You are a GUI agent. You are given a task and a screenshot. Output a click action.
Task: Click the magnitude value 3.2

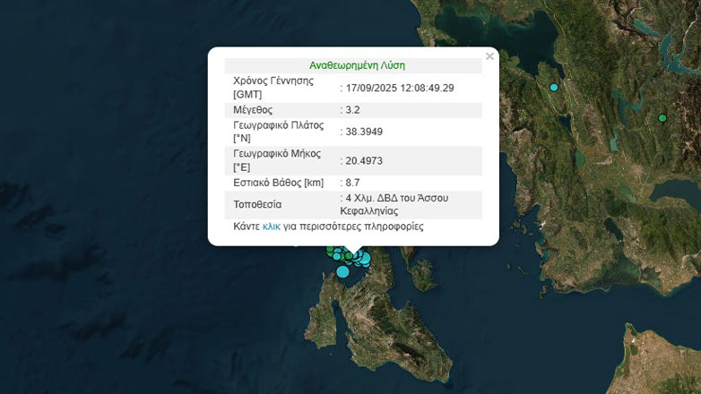tap(354, 109)
